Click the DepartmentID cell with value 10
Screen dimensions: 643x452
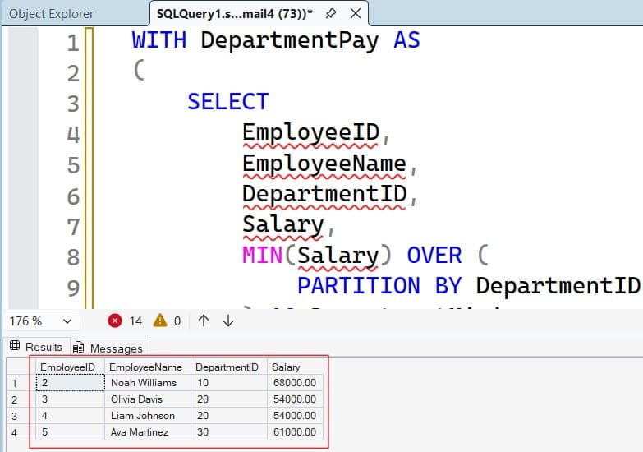229,383
